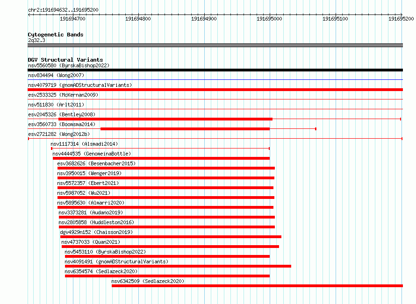Click the 191695200 ruler coordinate

pos(401,19)
